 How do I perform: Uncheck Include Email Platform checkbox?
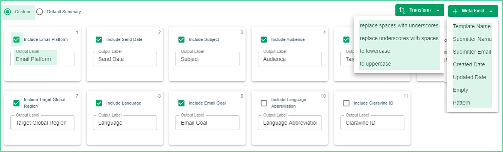(x=16, y=39)
